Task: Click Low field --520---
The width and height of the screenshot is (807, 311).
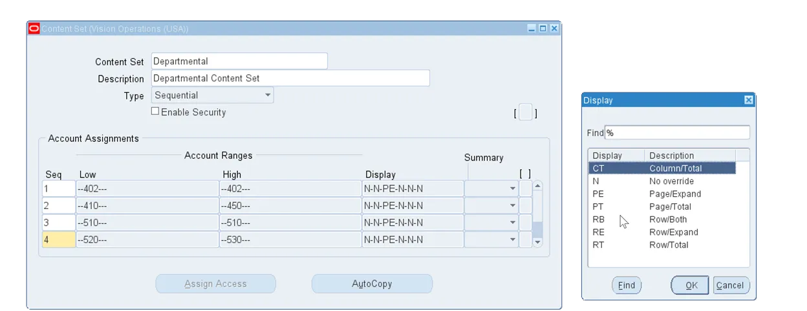Action: (x=147, y=239)
